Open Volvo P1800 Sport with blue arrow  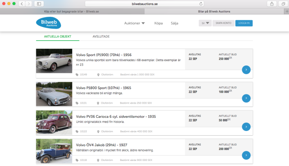tap(246, 98)
